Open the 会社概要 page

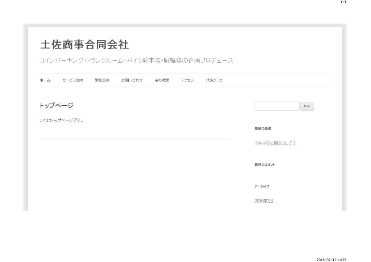(162, 80)
